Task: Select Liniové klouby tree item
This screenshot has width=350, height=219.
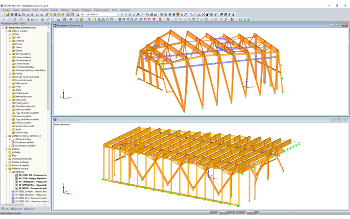Action: (22, 64)
